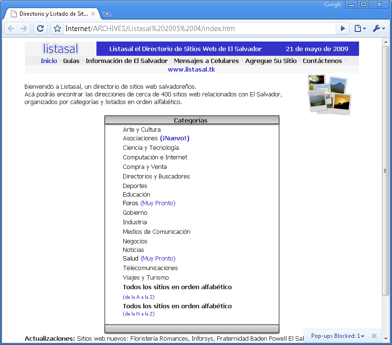Click the El Salvador photo collage thumbnail
392x345 pixels.
[329, 94]
